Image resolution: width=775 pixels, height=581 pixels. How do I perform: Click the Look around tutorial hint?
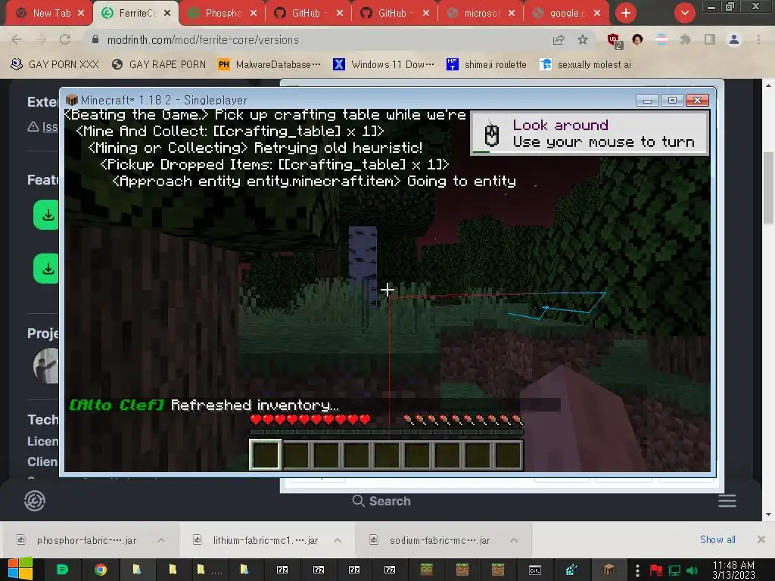click(x=590, y=133)
